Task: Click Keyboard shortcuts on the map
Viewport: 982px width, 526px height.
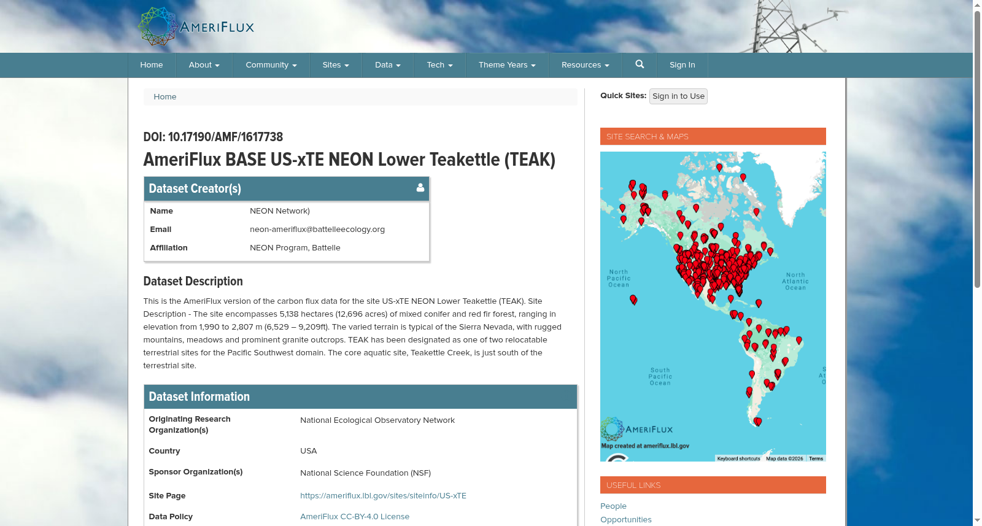Action: click(x=738, y=458)
